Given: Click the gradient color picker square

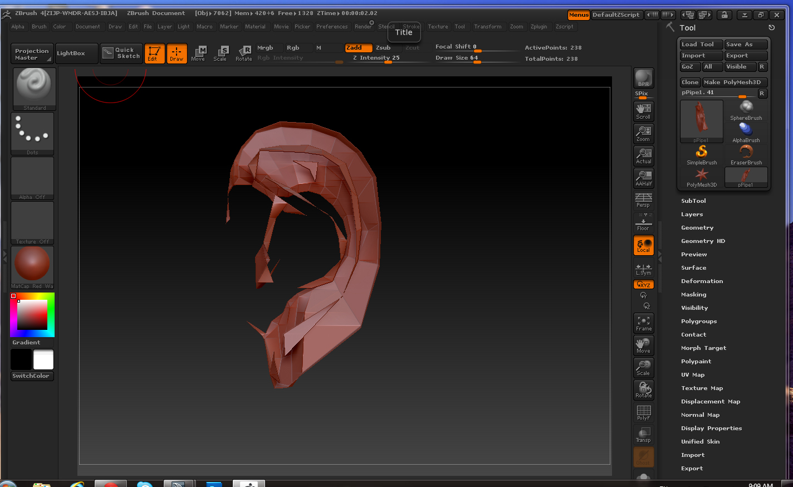Looking at the screenshot, I should pos(32,315).
